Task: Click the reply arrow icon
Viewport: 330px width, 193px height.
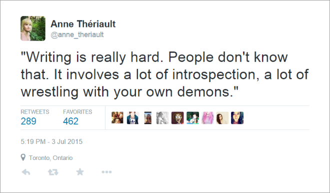Action: pos(26,172)
